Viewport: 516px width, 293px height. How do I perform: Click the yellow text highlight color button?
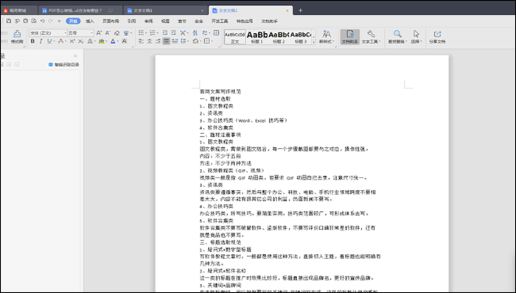(102, 41)
